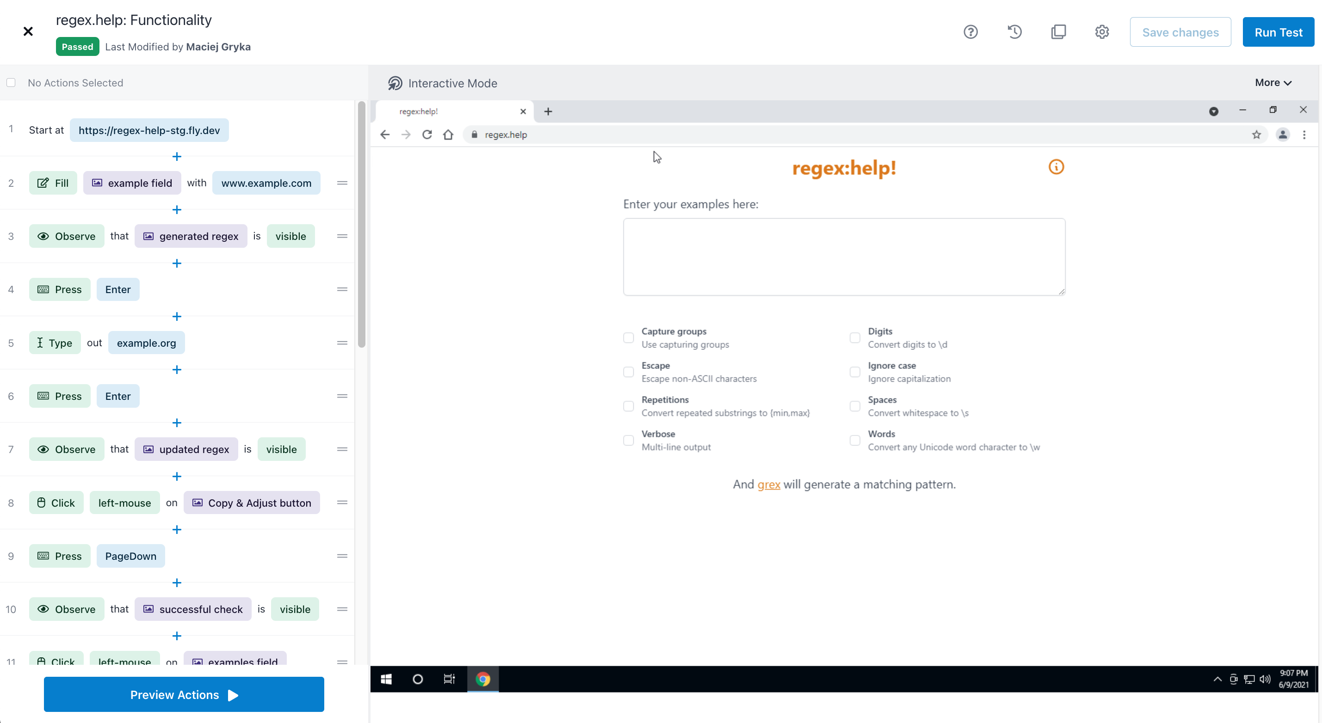1322x723 pixels.
Task: Add a step after step 1
Action: (177, 156)
